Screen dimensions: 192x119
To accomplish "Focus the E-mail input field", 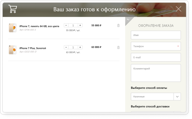I will [156, 57].
